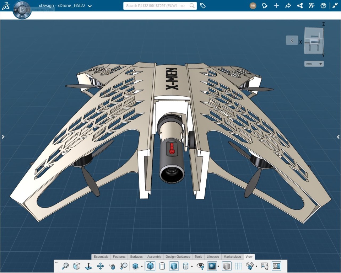Switch to Marketplace tab
This screenshot has width=341, height=273.
click(x=232, y=257)
